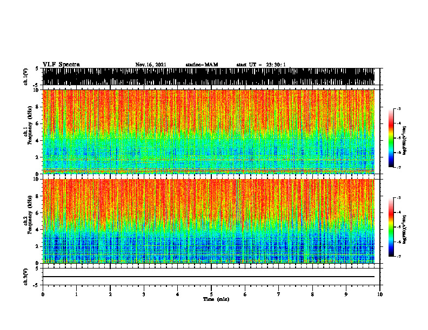Click the "8" kHz tick of ch.1 axis
The width and height of the screenshot is (428, 330).
coord(38,107)
